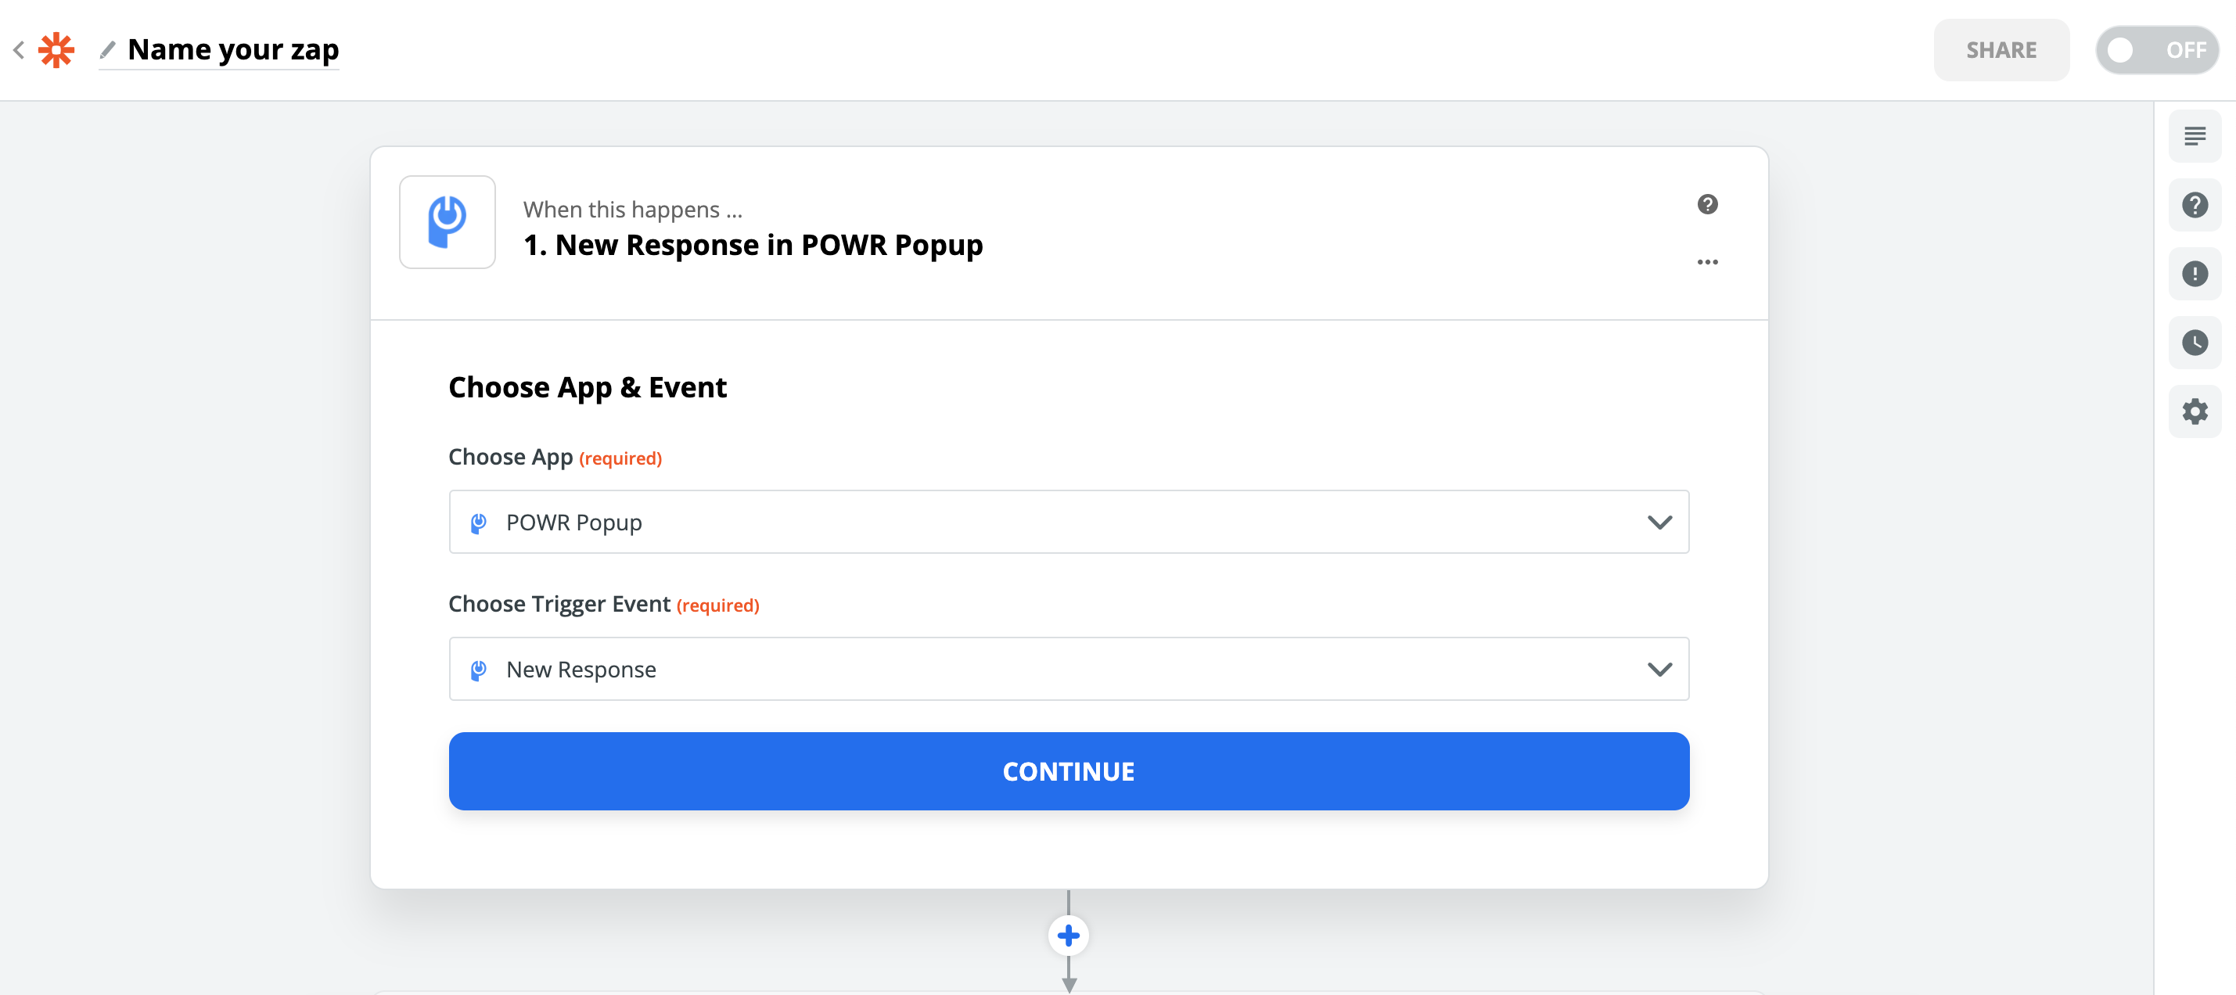Open the Choose App dropdown showing POWR Popup
This screenshot has height=995, width=2236.
coord(1069,522)
